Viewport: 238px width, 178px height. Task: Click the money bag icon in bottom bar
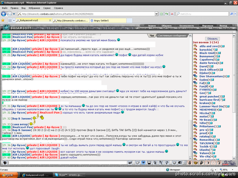(x=190, y=163)
